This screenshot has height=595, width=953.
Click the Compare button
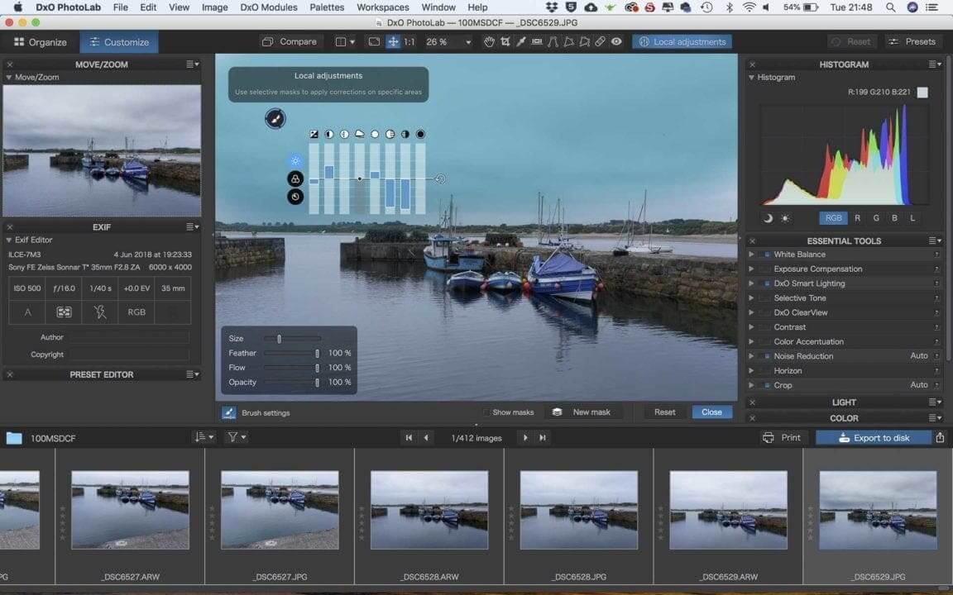(290, 42)
